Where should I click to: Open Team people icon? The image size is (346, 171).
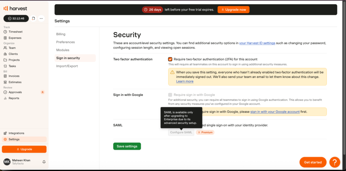(5, 48)
